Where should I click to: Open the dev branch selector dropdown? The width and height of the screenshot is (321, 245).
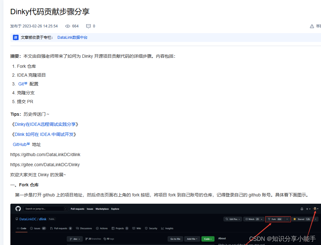click(x=75, y=239)
